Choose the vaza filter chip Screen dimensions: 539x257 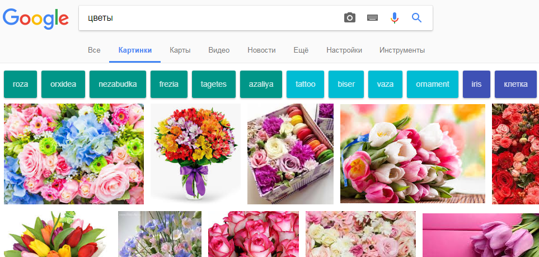click(385, 85)
